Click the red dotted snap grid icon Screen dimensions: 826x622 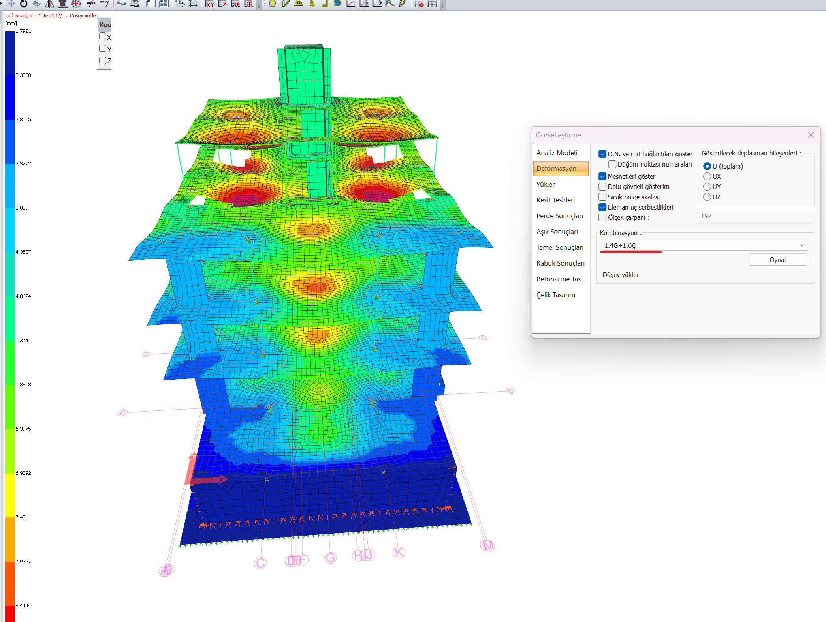click(76, 4)
